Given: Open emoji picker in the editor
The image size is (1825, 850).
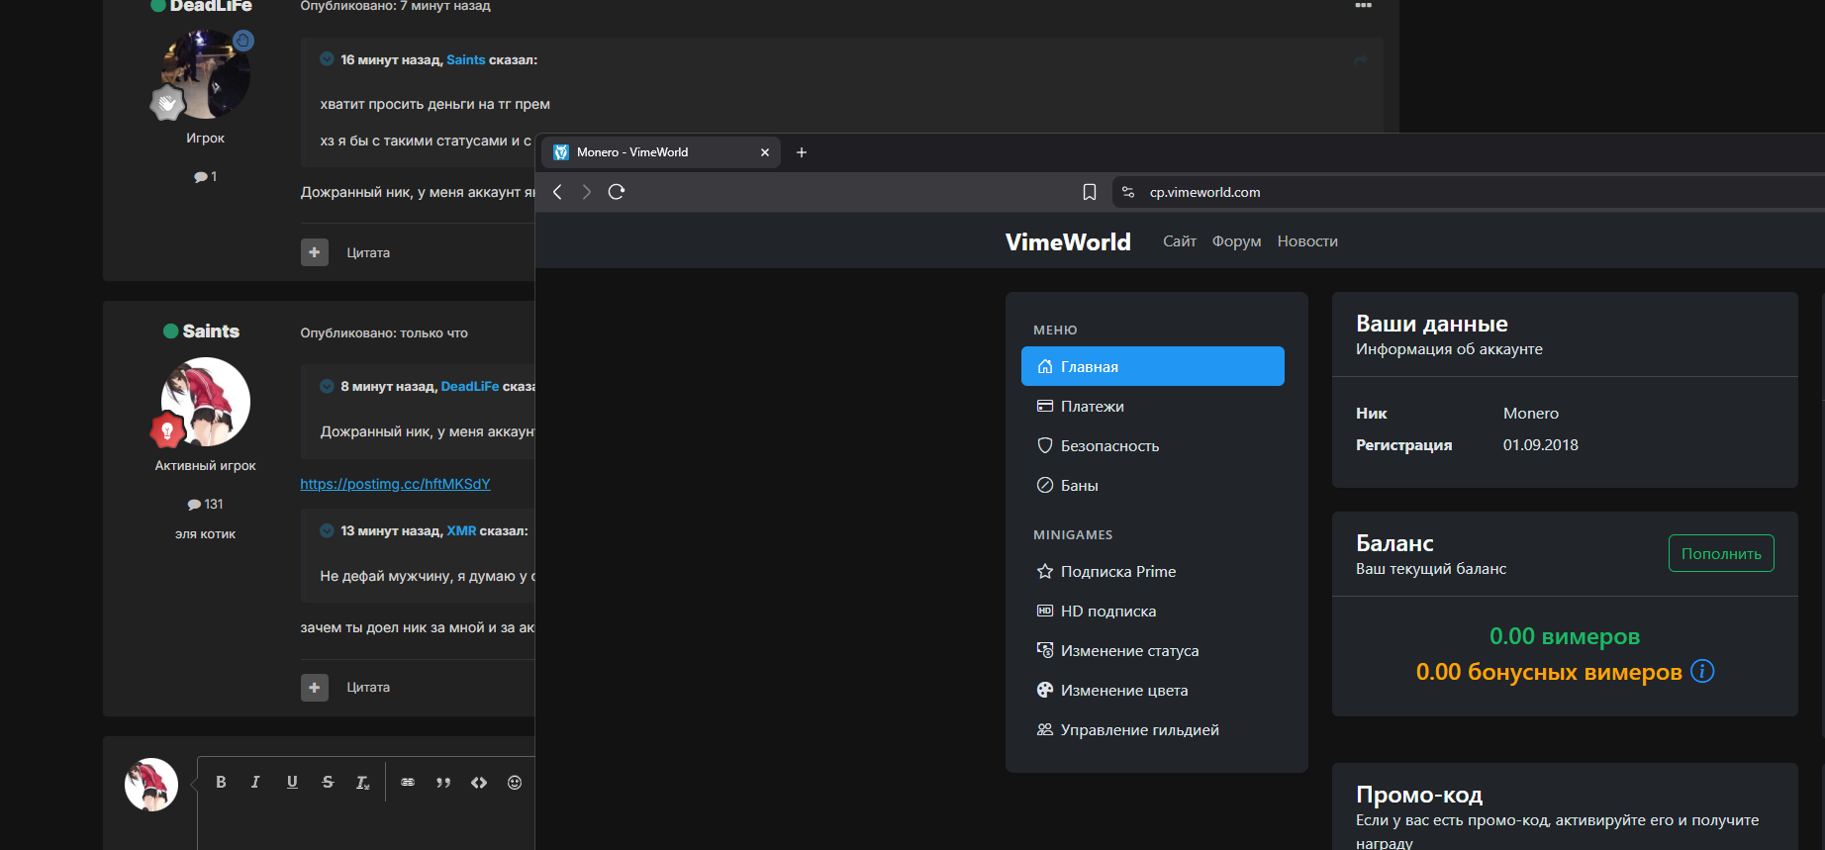Looking at the screenshot, I should tap(515, 782).
